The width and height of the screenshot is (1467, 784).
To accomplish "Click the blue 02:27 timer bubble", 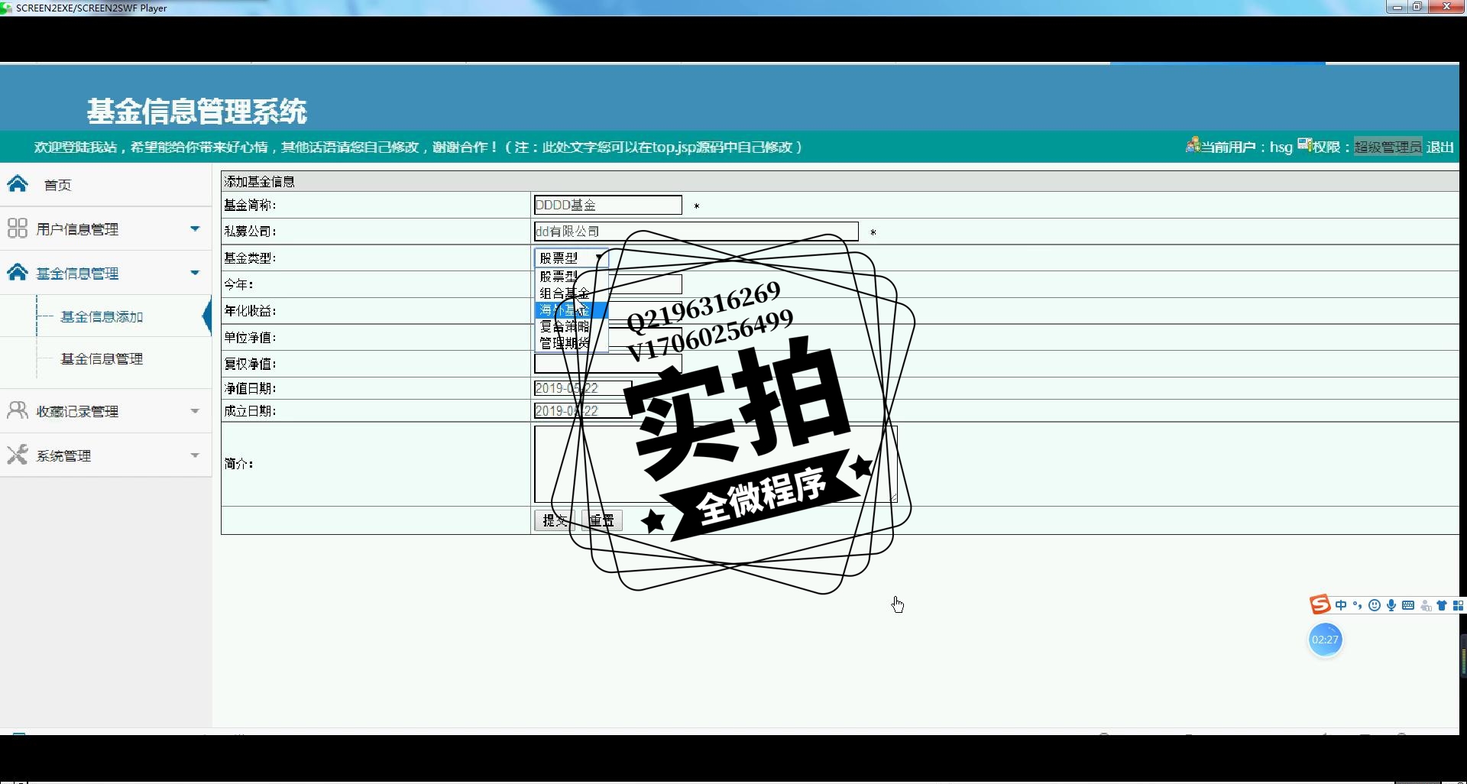I will tap(1325, 640).
